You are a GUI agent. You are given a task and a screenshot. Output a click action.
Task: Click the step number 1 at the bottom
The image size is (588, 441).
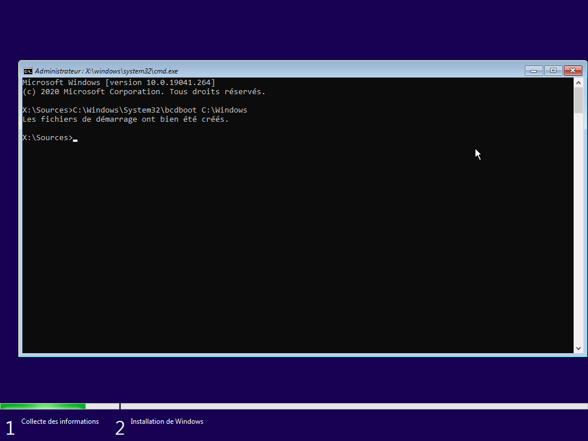[x=10, y=428]
